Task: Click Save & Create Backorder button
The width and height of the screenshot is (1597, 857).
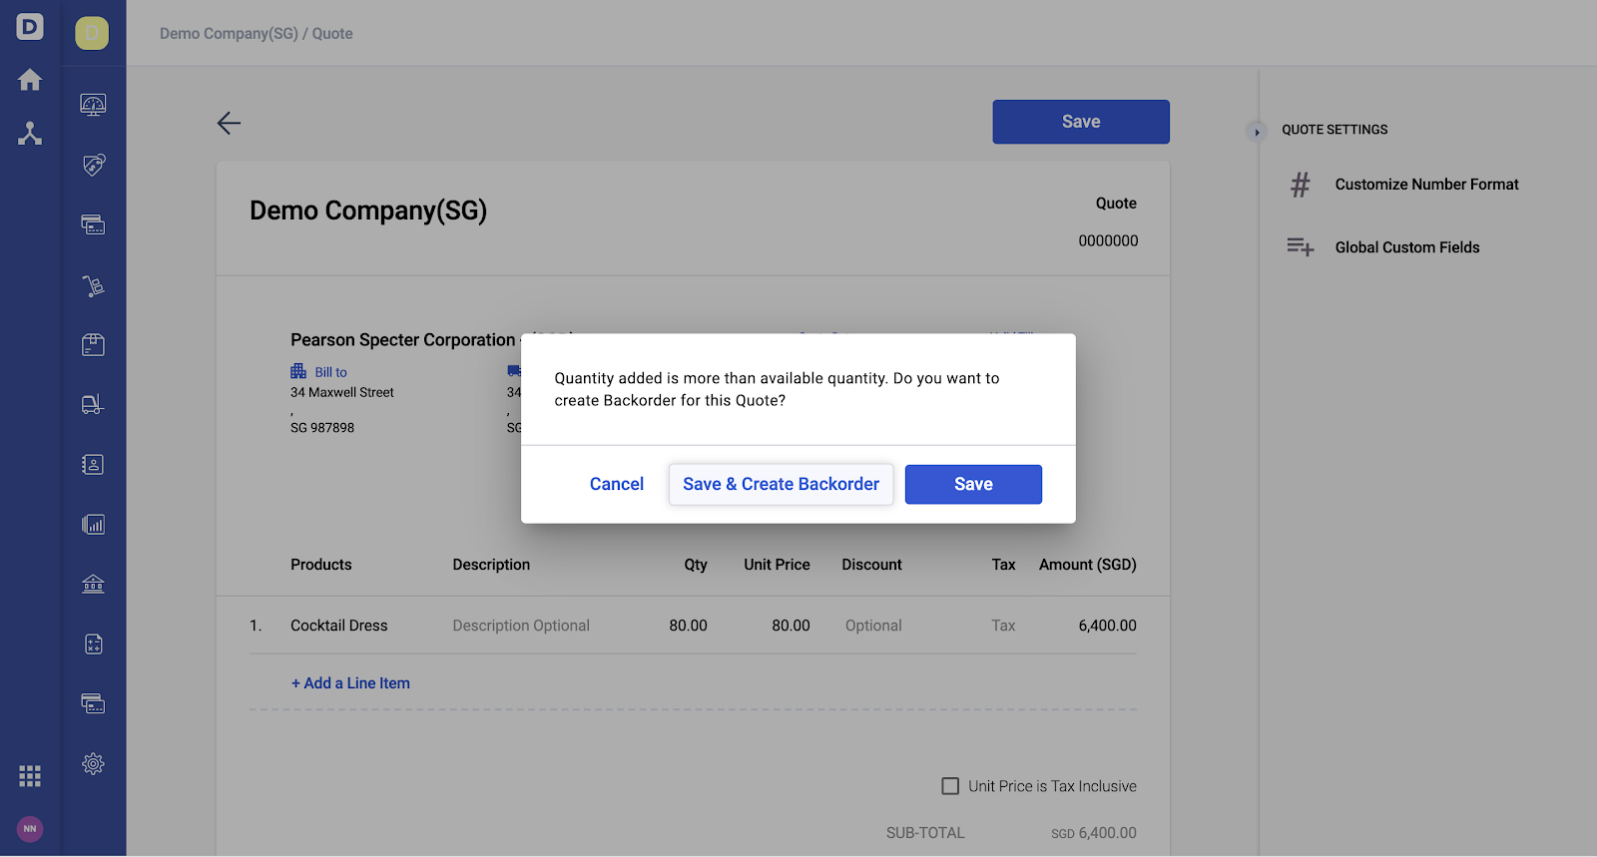Action: tap(782, 485)
